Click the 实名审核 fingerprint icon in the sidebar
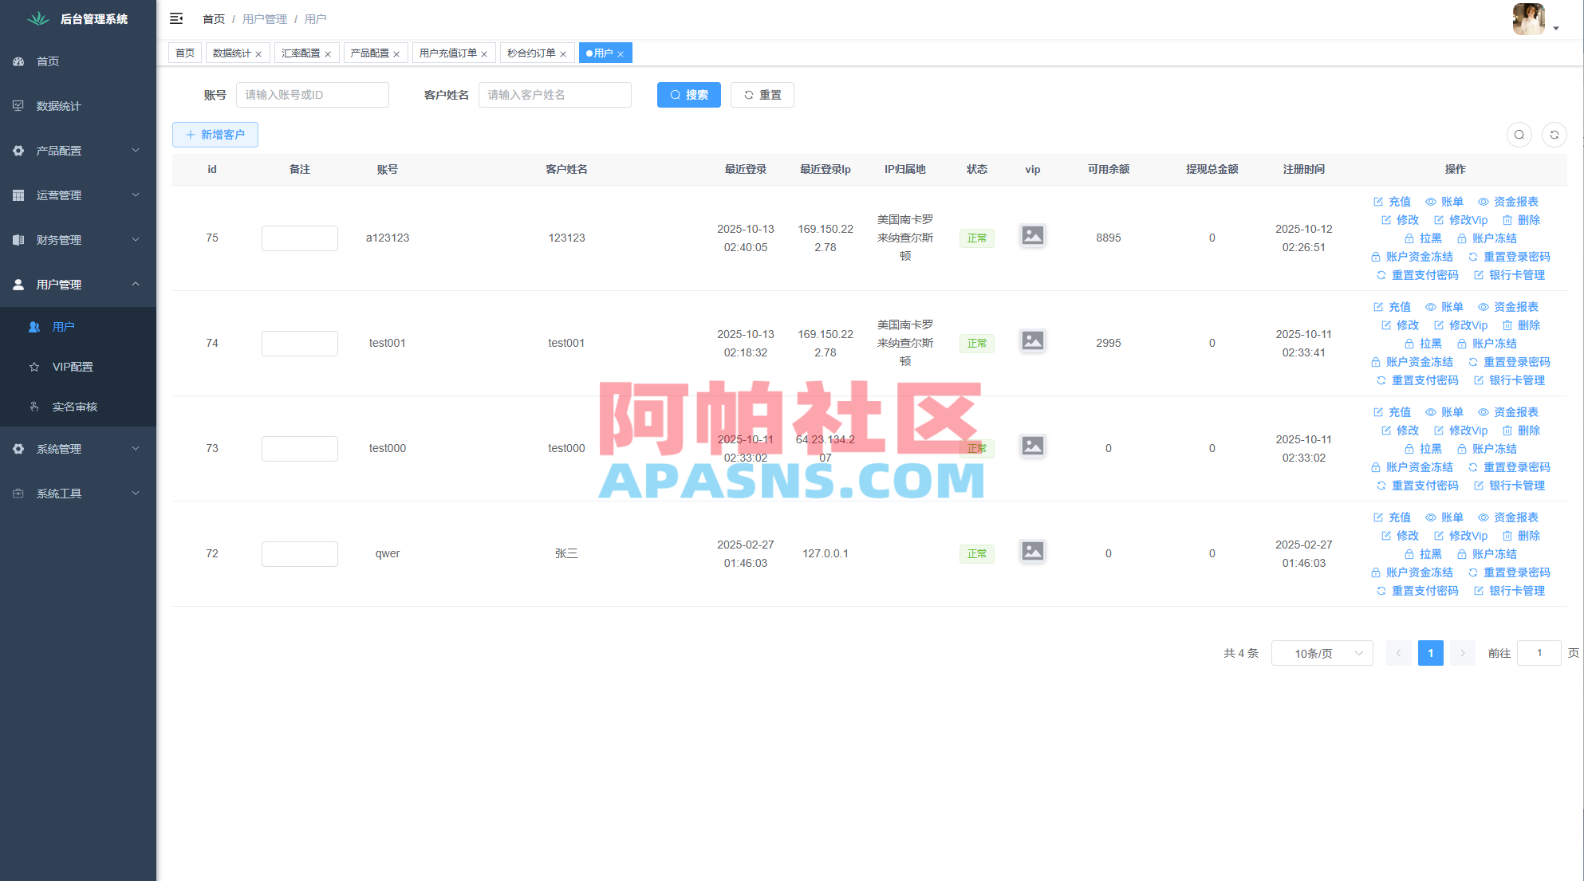Viewport: 1584px width, 881px height. point(33,407)
